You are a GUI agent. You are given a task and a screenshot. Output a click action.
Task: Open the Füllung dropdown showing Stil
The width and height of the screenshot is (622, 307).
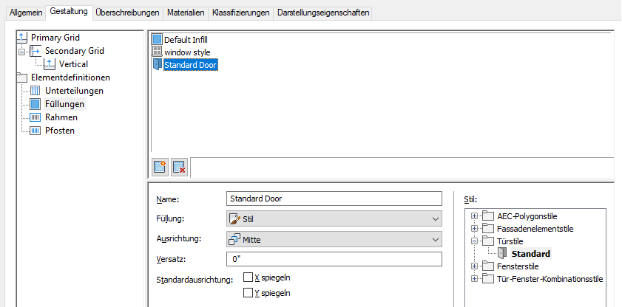(x=334, y=218)
